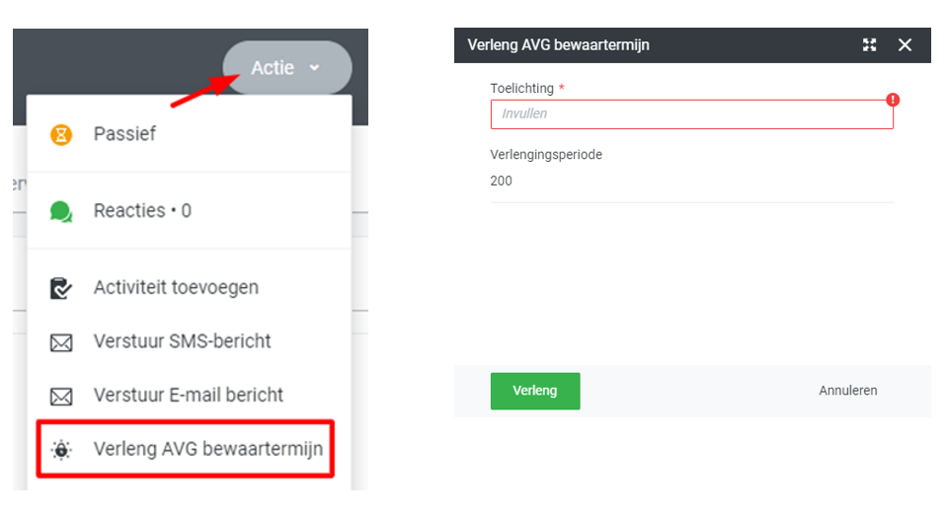Select Verleng AVG bewaartermijn menu item

click(207, 449)
